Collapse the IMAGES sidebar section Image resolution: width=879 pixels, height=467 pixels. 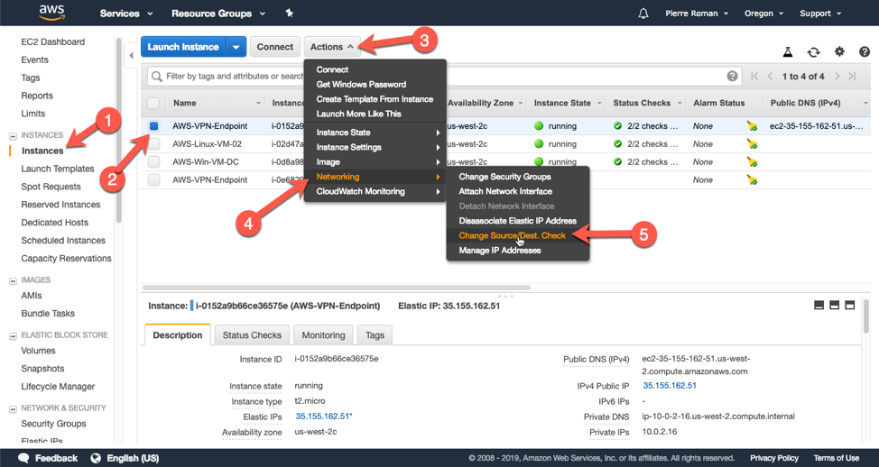click(x=13, y=280)
